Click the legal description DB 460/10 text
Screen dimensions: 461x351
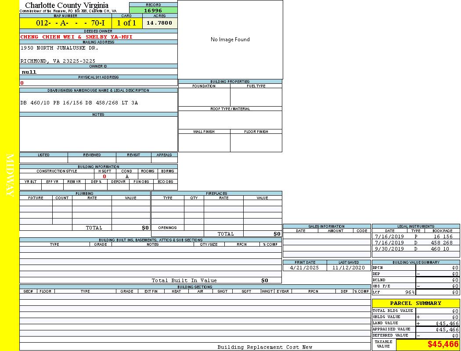click(x=79, y=103)
